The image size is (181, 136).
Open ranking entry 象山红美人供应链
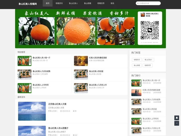150,109
